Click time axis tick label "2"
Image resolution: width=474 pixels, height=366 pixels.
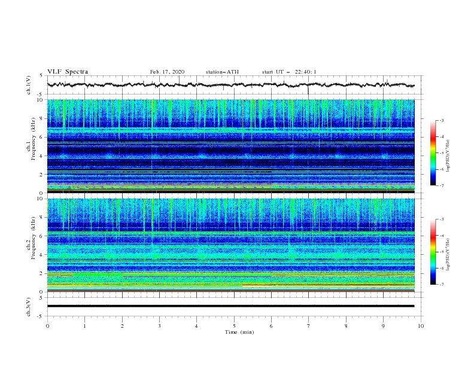[x=122, y=326]
